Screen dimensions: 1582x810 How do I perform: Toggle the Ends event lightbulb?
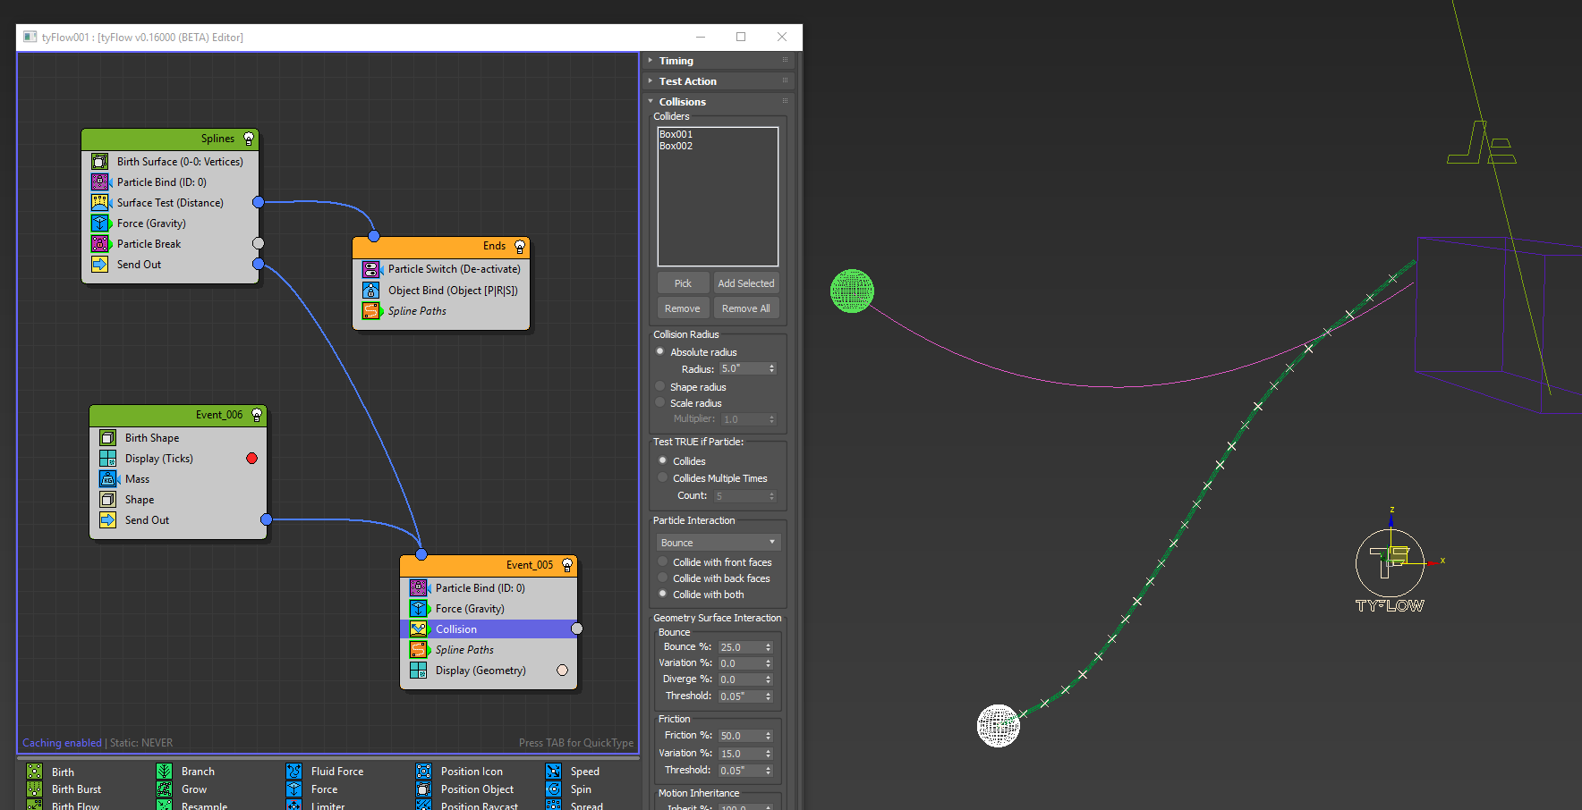520,247
